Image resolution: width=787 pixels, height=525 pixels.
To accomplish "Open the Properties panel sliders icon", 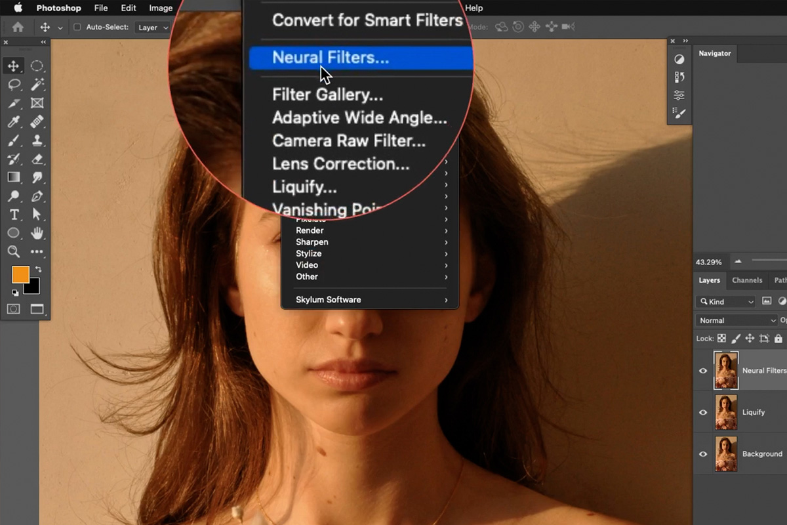I will pos(679,96).
